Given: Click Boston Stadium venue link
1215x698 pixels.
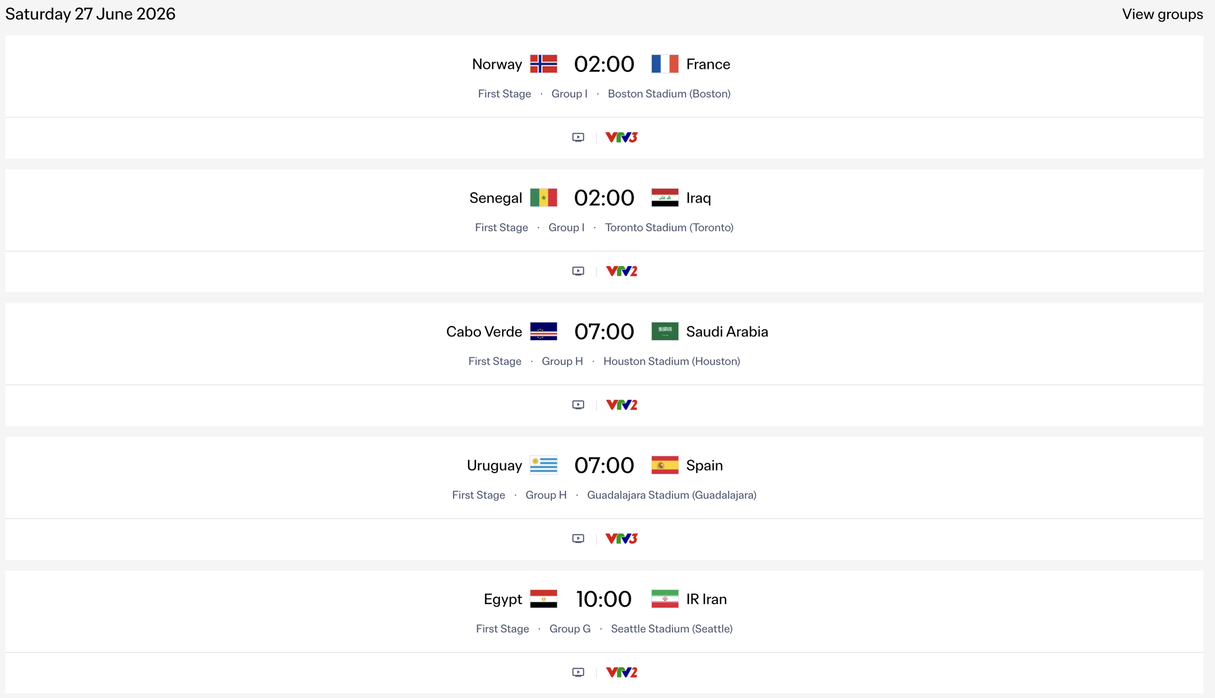Looking at the screenshot, I should coord(669,94).
